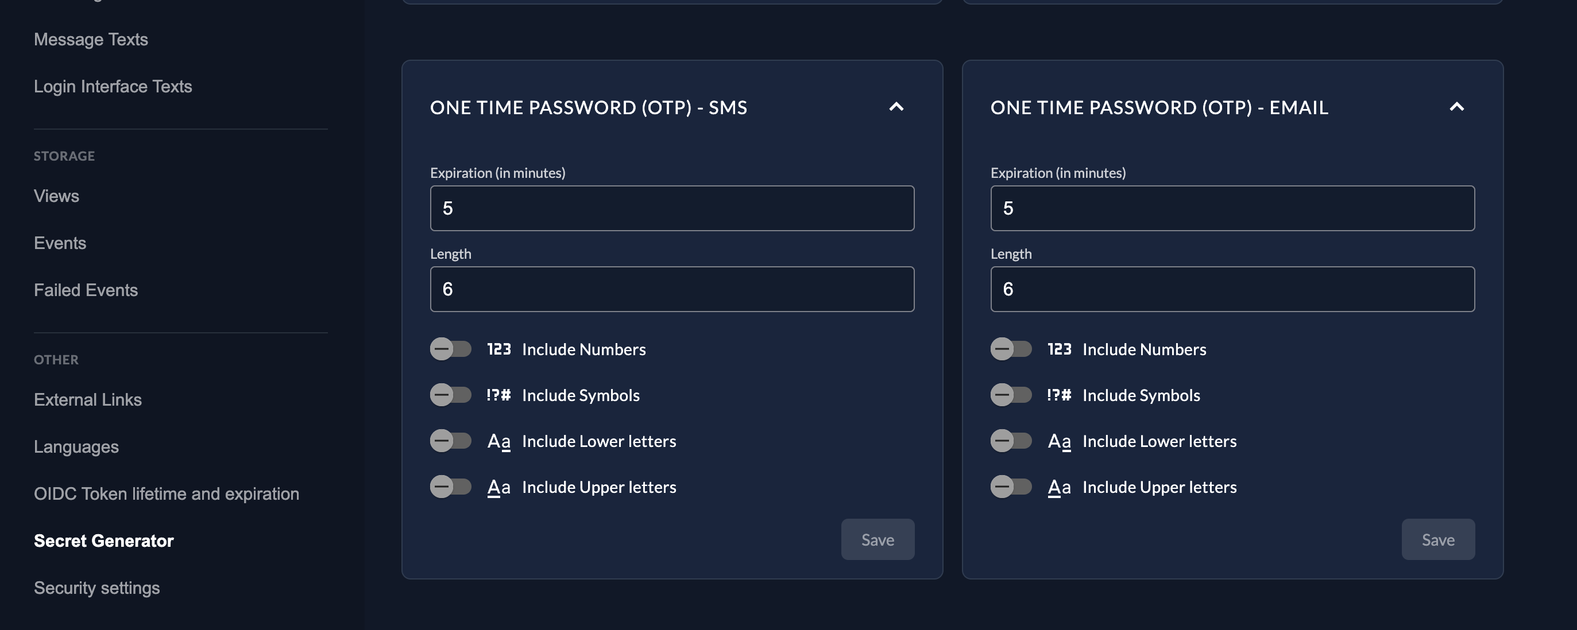
Task: Click the 123 numbers icon in OTP SMS
Action: point(498,349)
